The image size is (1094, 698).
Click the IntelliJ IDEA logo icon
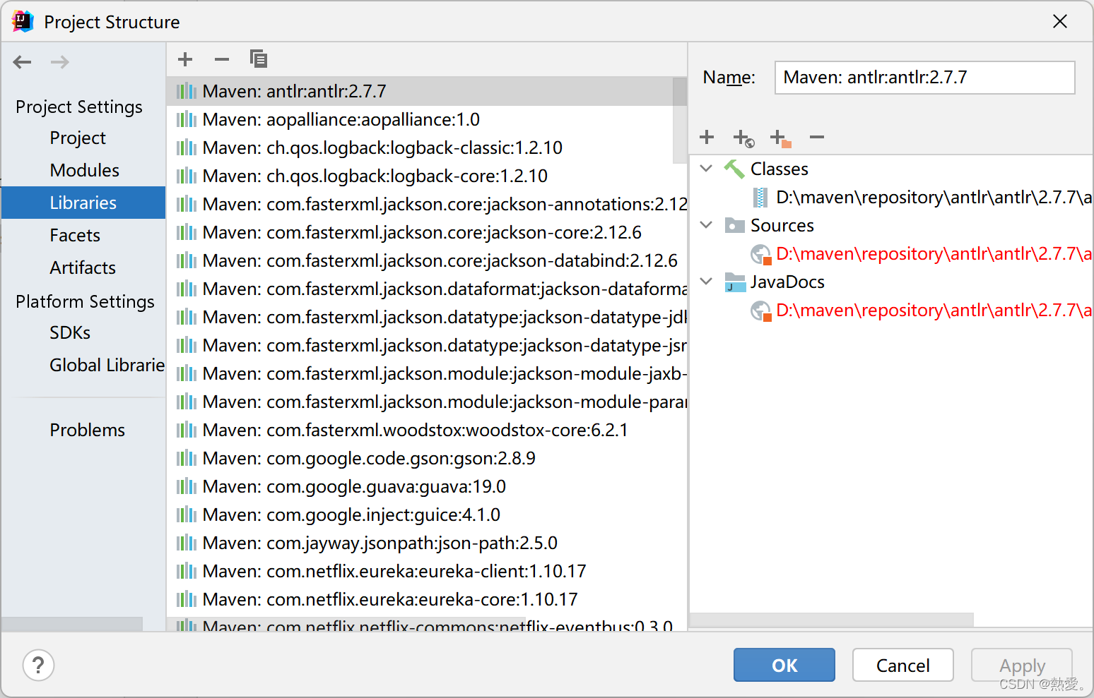23,22
